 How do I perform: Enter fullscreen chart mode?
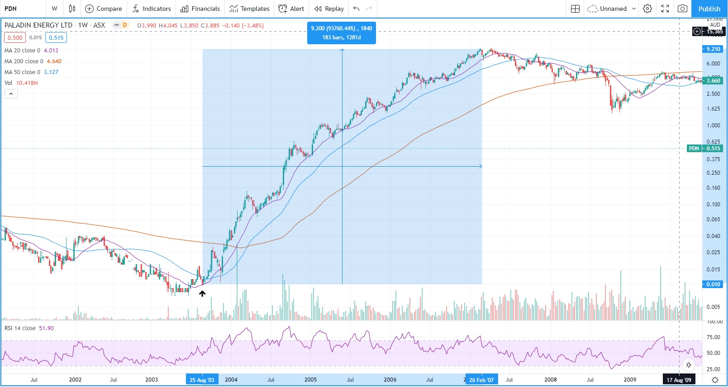pyautogui.click(x=665, y=9)
